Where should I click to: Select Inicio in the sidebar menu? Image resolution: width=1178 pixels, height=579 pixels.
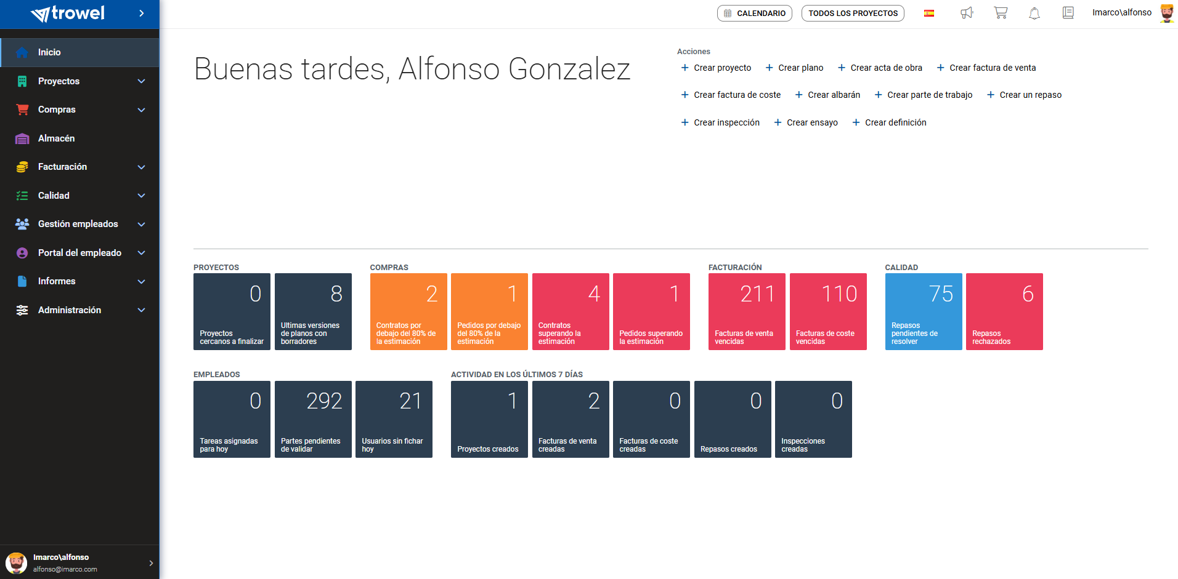49,52
